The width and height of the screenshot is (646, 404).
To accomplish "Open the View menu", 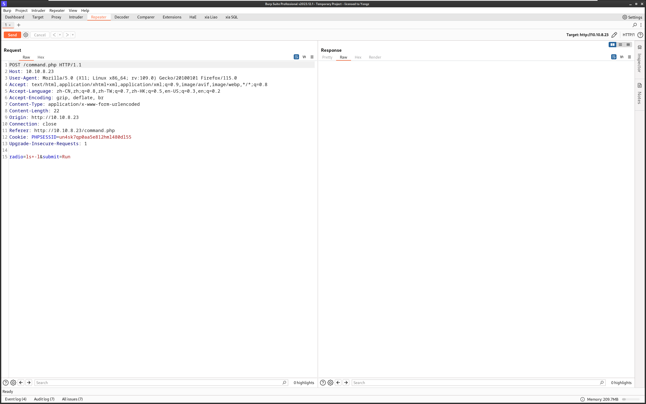I will (x=73, y=10).
